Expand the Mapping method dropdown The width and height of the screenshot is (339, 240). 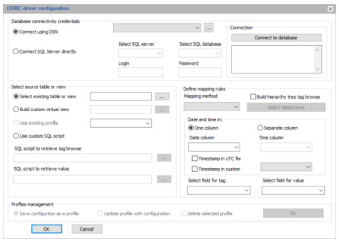(208, 107)
